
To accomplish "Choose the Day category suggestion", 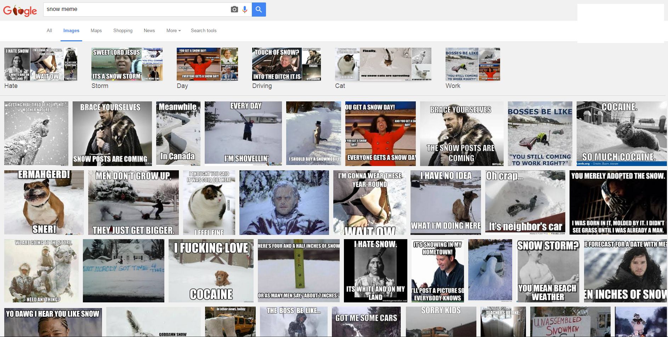I will click(207, 68).
